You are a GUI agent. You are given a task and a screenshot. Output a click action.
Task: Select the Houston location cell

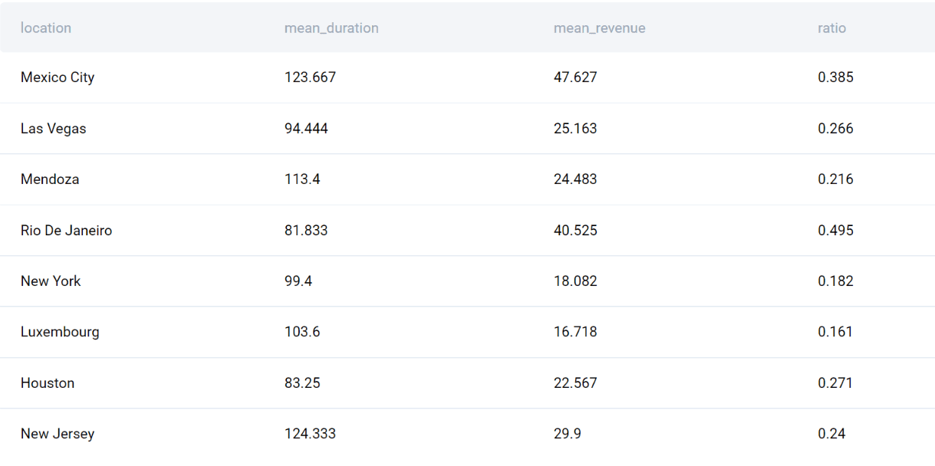(x=48, y=383)
